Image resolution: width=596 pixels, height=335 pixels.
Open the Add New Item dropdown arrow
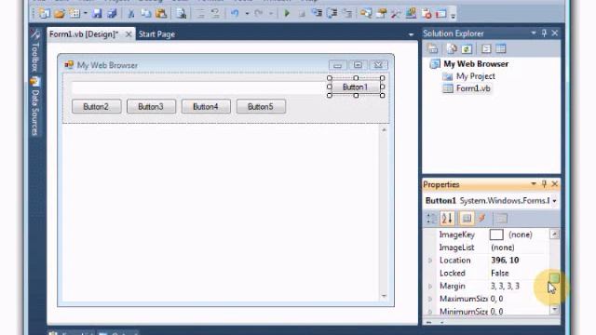[x=85, y=14]
